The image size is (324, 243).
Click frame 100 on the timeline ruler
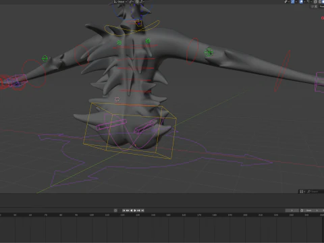click(92, 215)
